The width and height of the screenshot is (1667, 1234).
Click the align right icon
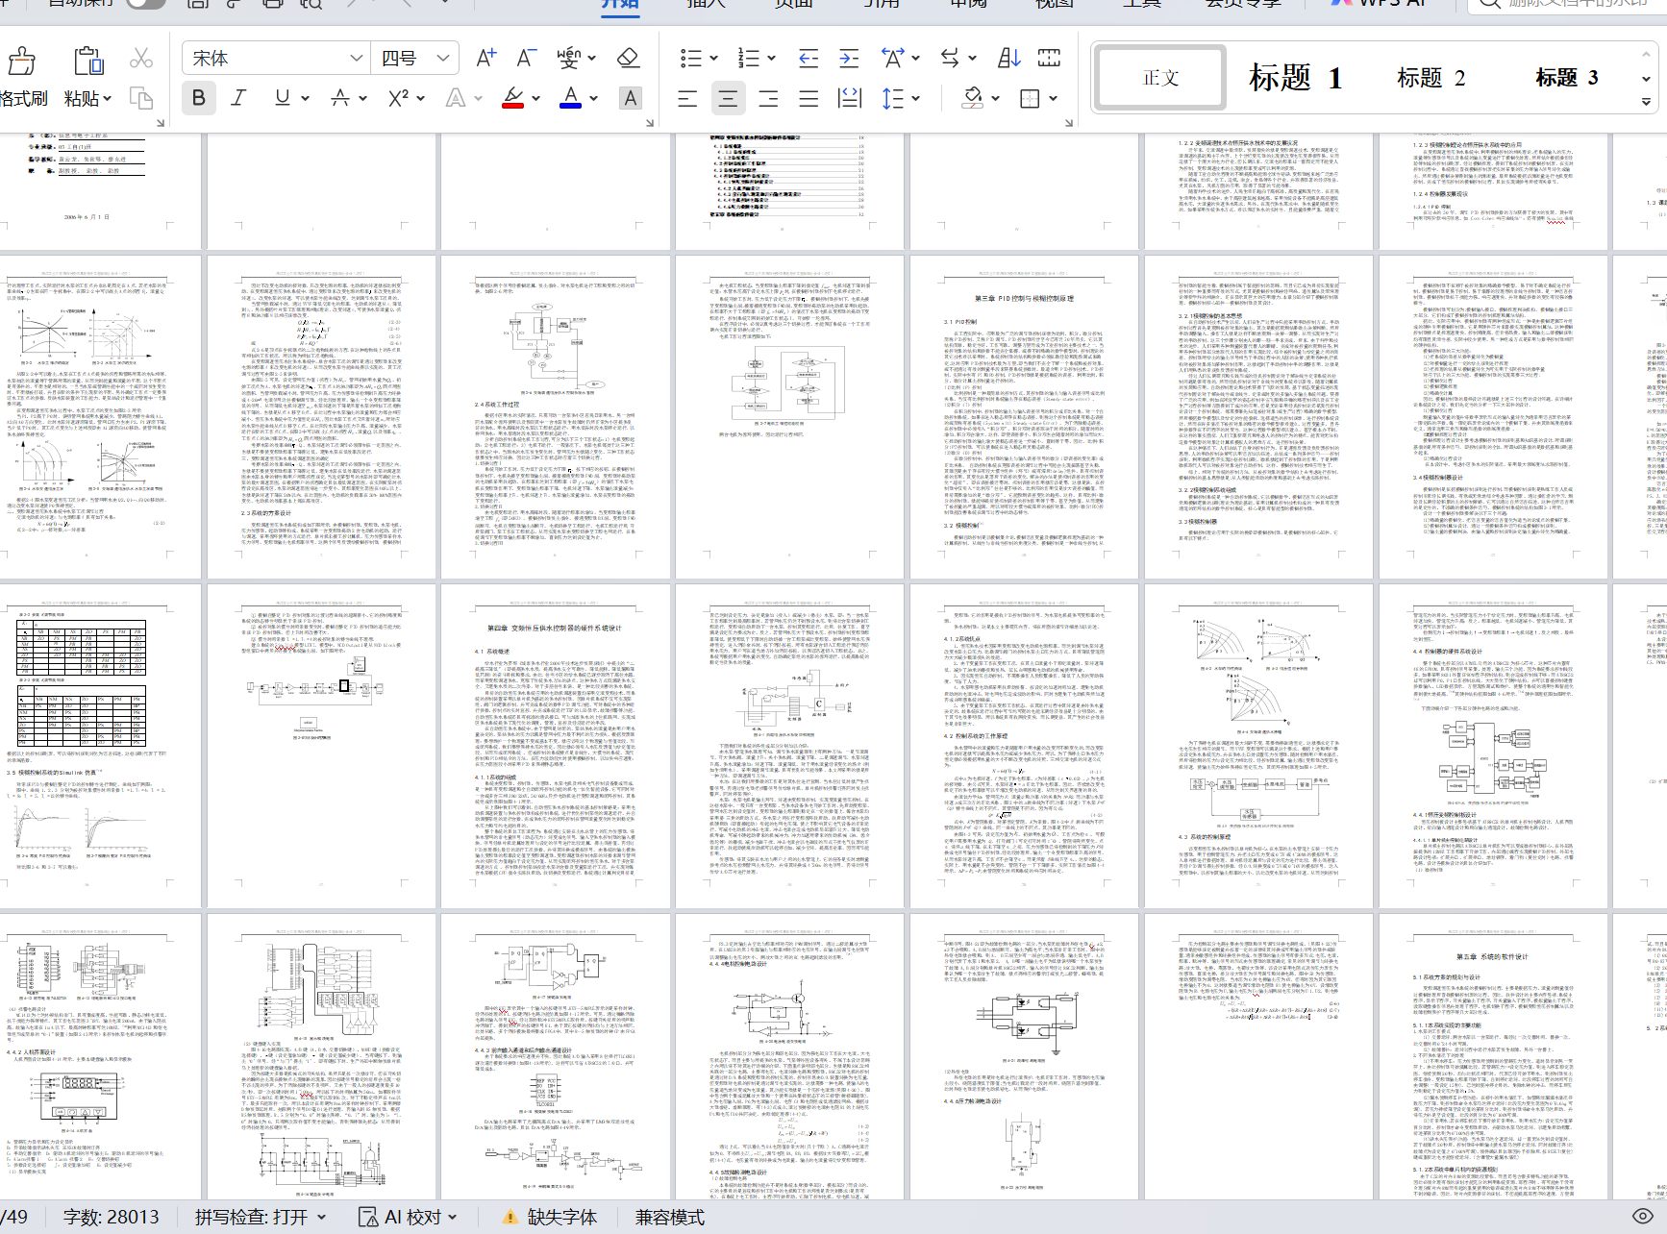[x=768, y=98]
